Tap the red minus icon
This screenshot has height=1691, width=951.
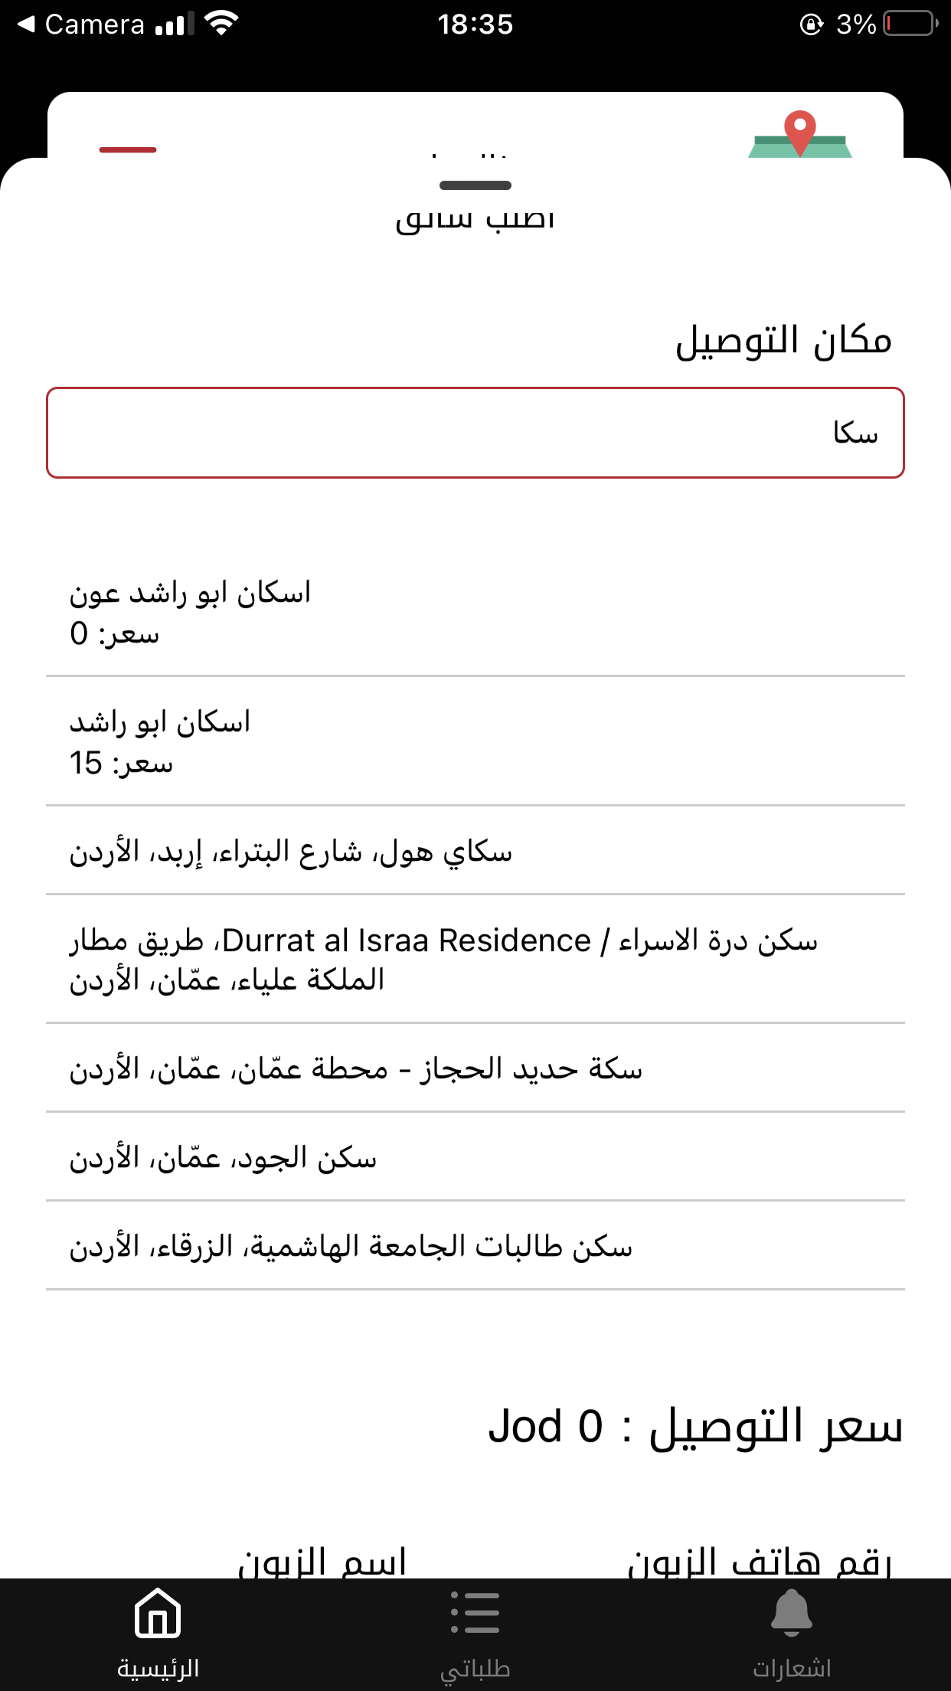click(x=128, y=150)
